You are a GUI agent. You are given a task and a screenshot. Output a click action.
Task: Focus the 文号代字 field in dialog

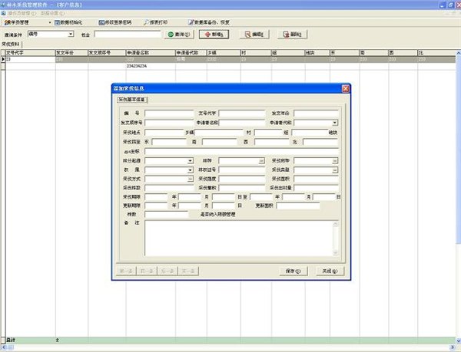click(x=242, y=113)
